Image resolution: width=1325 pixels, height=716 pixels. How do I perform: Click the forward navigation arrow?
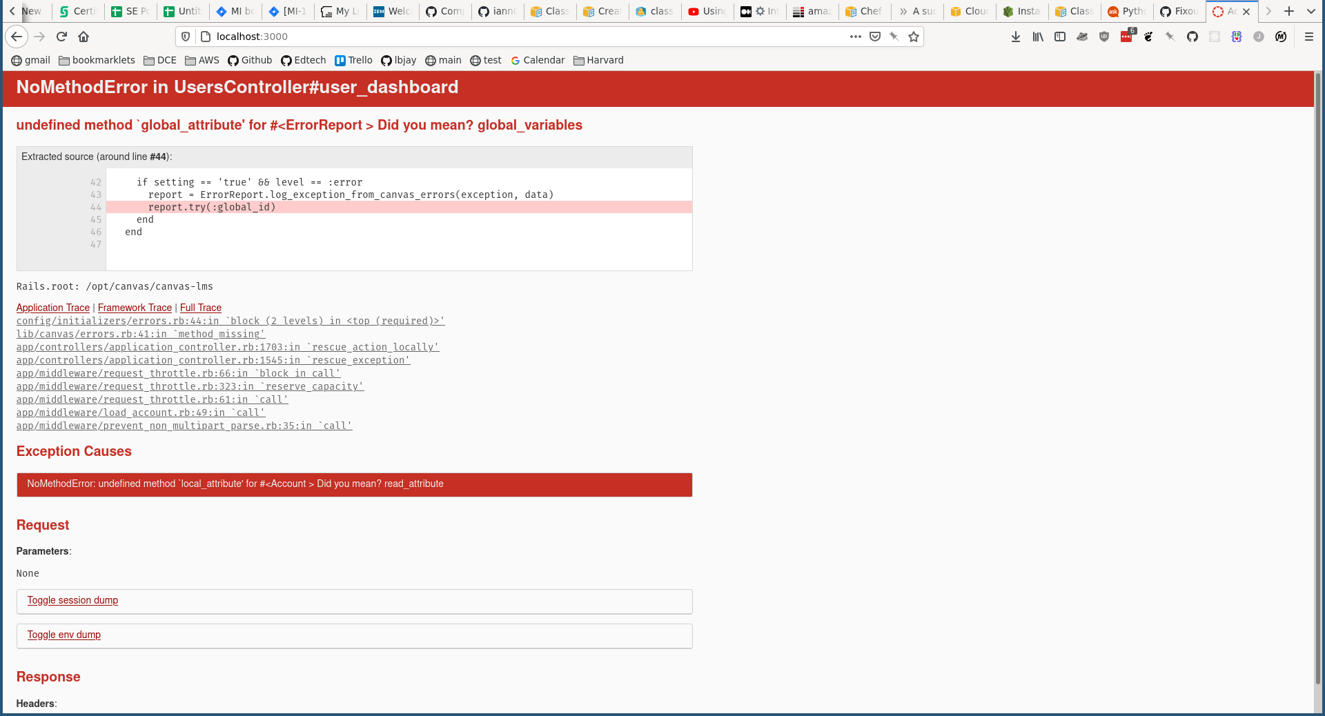39,37
